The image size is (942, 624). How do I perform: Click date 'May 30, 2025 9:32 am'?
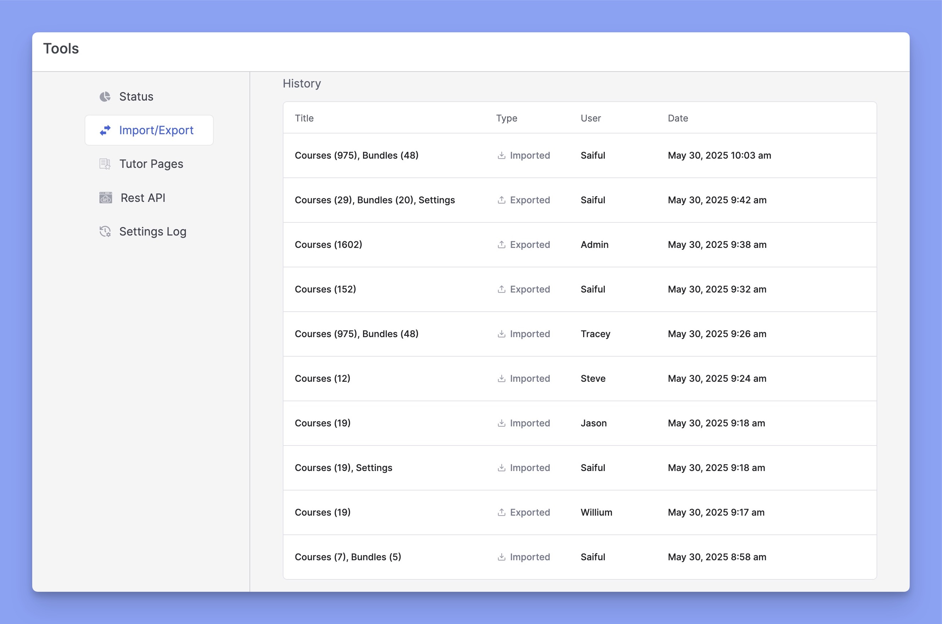[x=717, y=289]
